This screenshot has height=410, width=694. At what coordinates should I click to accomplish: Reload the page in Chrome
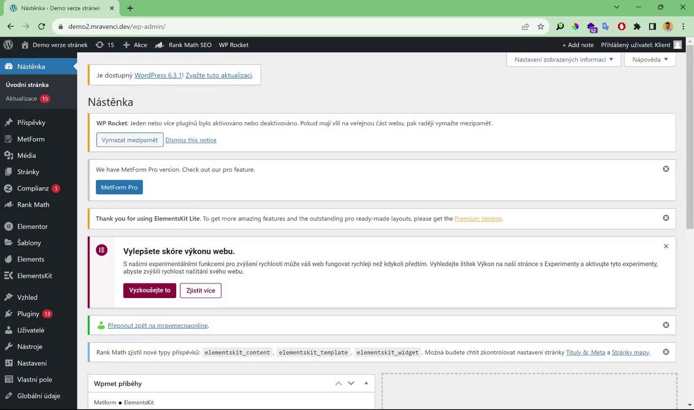coord(42,27)
